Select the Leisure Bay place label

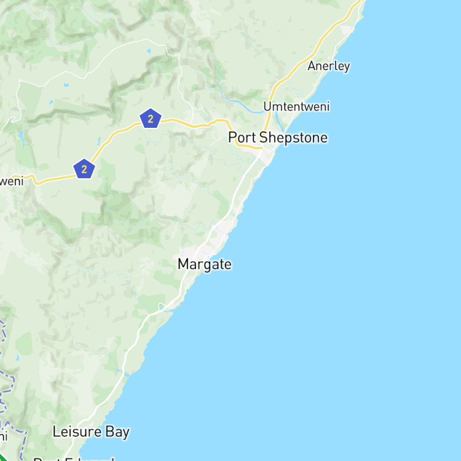point(91,432)
